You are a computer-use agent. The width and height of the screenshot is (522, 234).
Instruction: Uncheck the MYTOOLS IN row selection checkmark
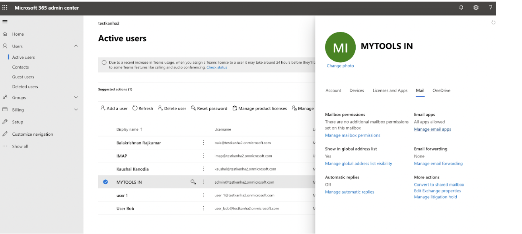[x=105, y=182]
